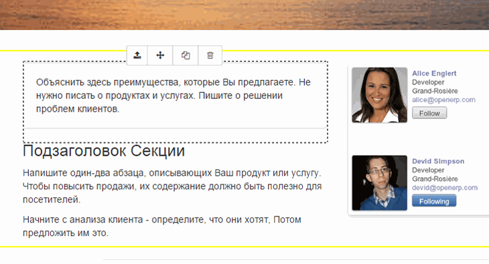Click the trash delete block icon
Viewport: 489px width, 264px height.
coord(210,55)
